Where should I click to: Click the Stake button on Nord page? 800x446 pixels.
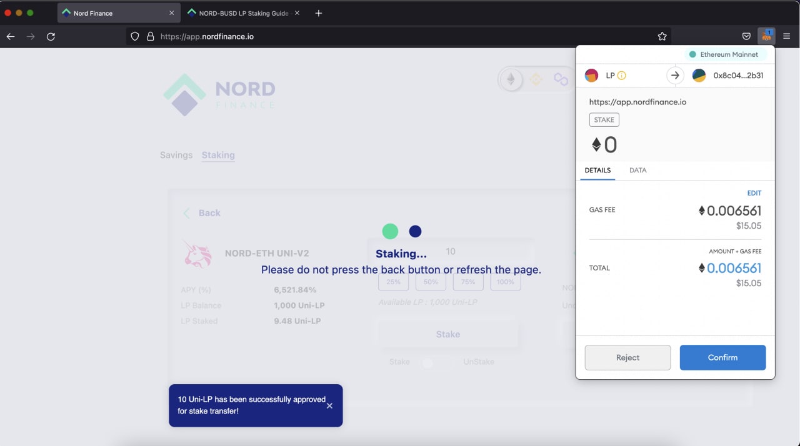click(448, 334)
